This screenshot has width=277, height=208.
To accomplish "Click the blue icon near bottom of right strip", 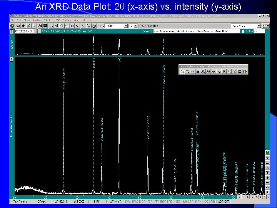I will (x=267, y=187).
